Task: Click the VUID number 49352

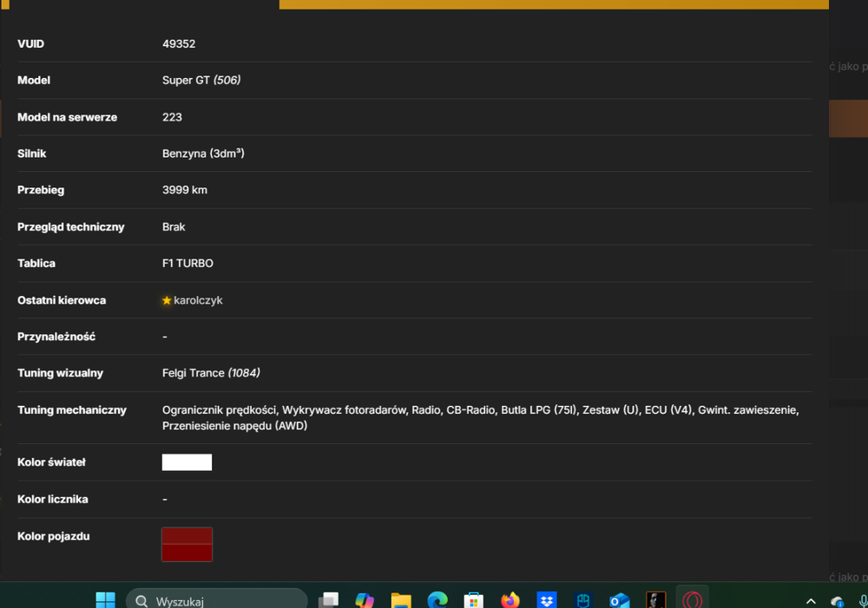Action: (179, 43)
